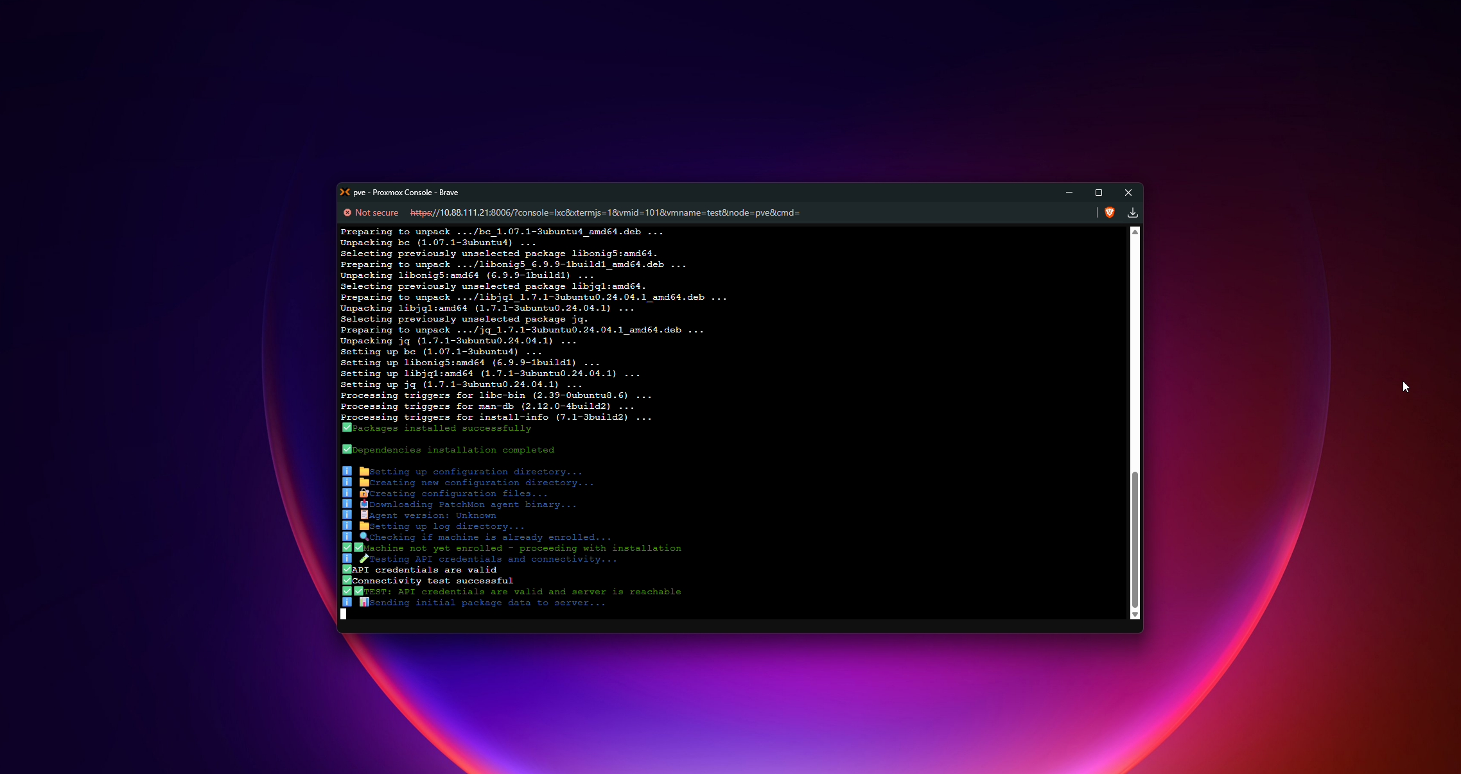Click the Brave Shields lion icon

tap(1109, 212)
